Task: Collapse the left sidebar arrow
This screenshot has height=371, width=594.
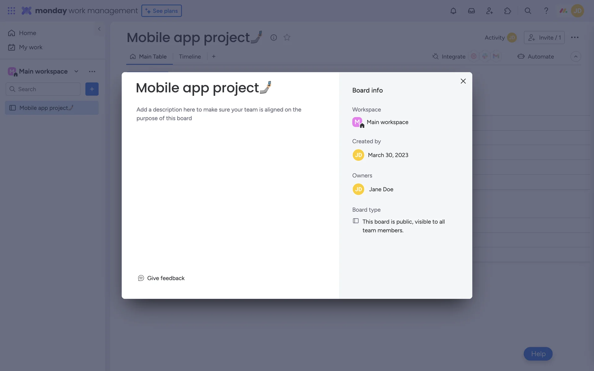Action: [x=99, y=29]
